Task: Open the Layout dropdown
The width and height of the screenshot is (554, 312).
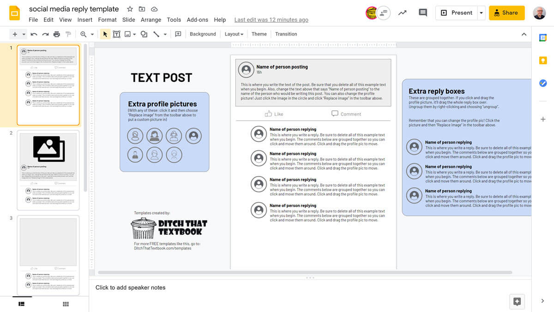Action: (234, 34)
